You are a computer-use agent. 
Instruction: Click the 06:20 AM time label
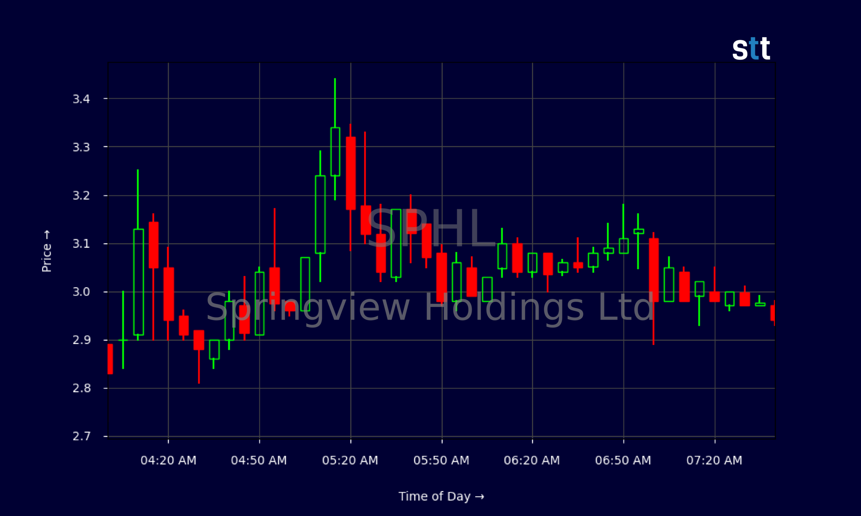532,460
